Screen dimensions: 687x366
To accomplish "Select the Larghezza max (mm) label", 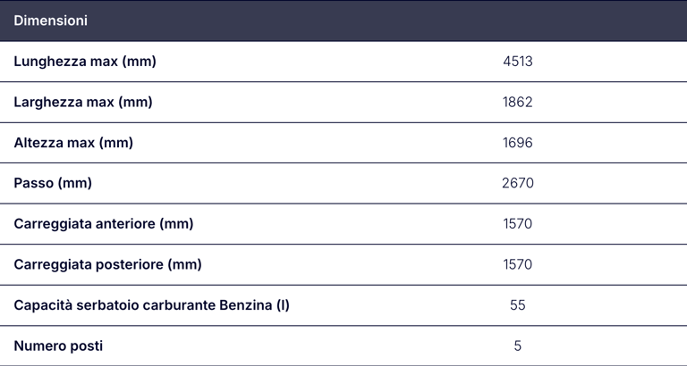I will 83,103.
